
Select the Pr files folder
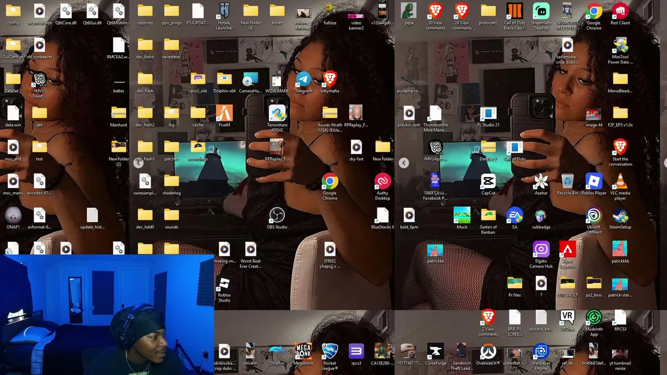click(x=514, y=286)
